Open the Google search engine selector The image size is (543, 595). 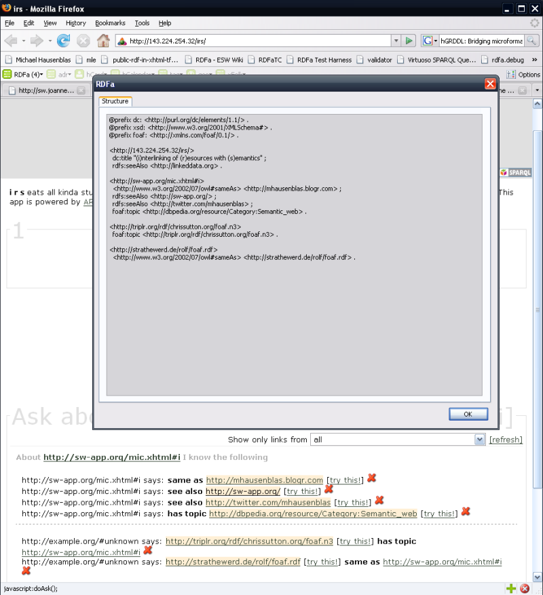point(430,41)
